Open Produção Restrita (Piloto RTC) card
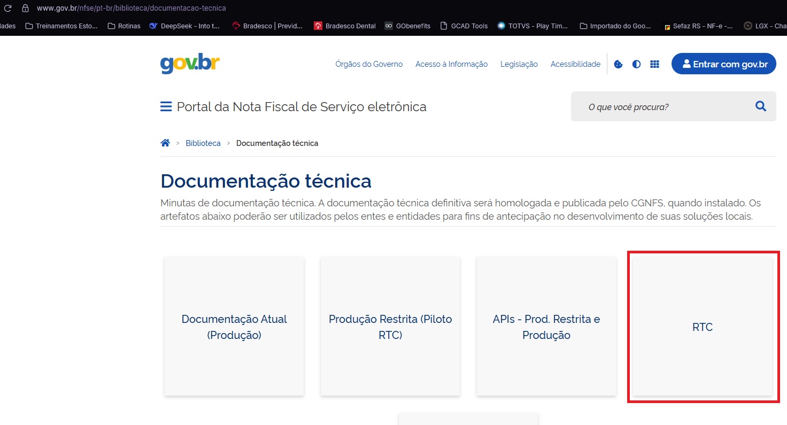 tap(390, 327)
